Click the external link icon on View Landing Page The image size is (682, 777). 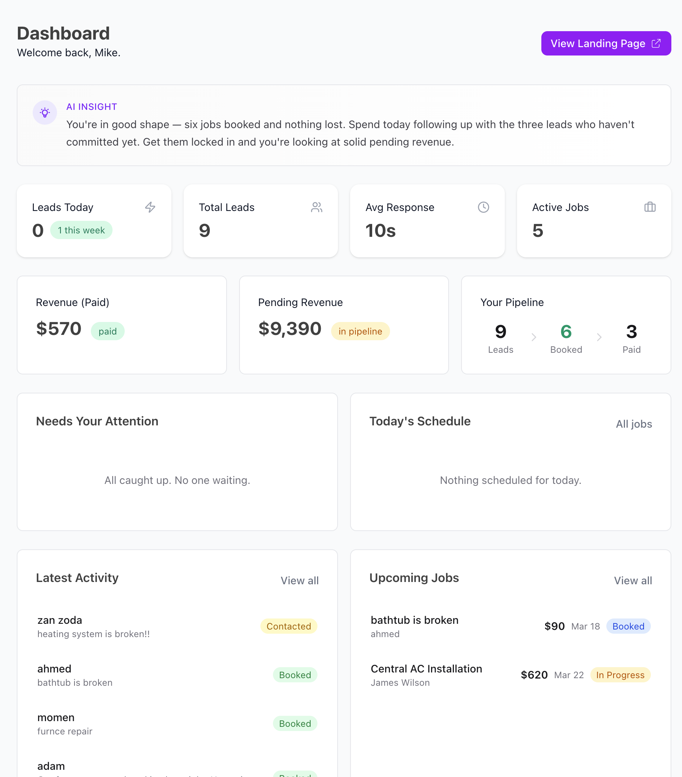click(x=657, y=43)
